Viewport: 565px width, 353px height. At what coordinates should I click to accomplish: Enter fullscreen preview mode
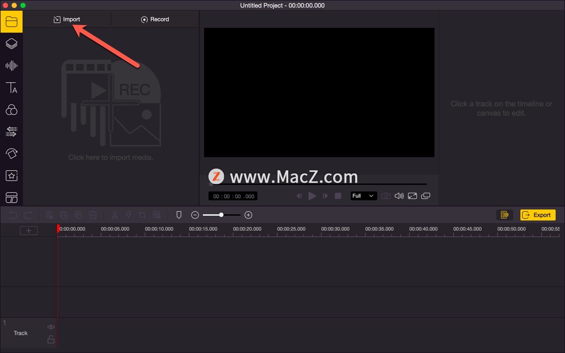click(x=413, y=196)
